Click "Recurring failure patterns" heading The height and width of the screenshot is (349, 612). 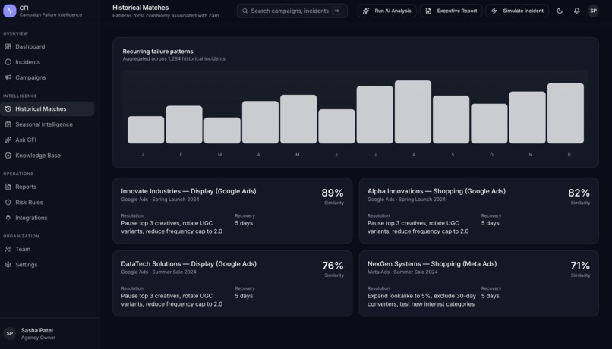[158, 52]
